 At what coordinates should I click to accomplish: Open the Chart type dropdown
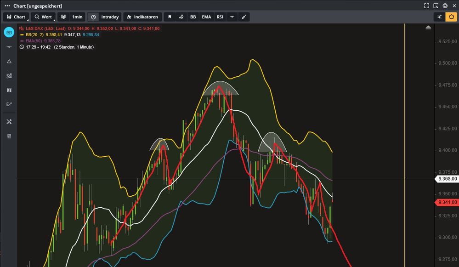tap(15, 17)
